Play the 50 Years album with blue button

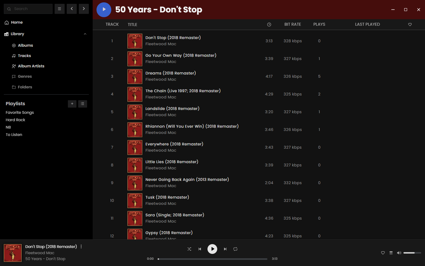click(104, 9)
